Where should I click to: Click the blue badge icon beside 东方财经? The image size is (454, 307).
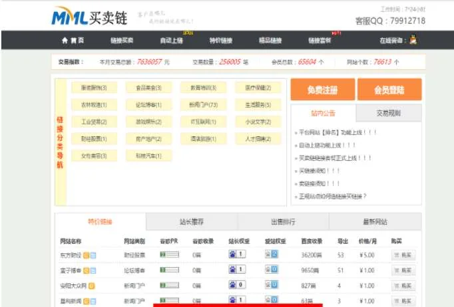click(x=93, y=254)
